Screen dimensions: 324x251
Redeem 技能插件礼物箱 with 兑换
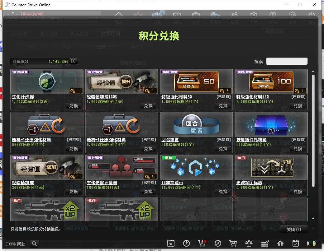point(298,149)
